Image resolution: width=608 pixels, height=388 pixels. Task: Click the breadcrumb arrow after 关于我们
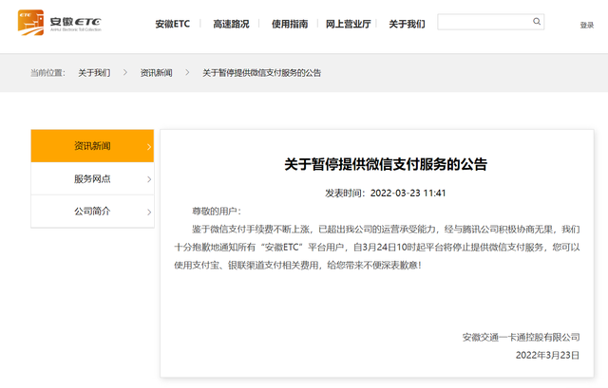tap(124, 72)
